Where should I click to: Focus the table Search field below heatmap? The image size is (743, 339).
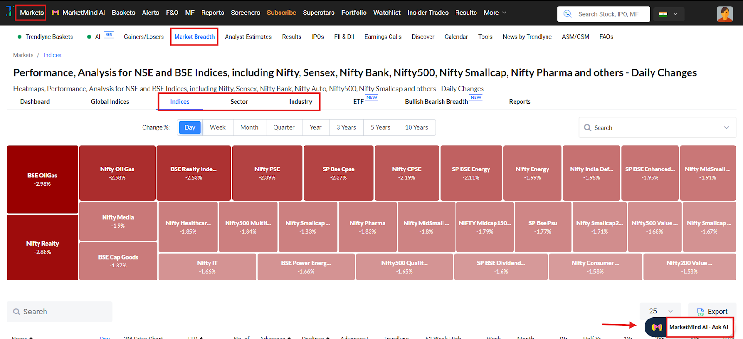pos(59,312)
